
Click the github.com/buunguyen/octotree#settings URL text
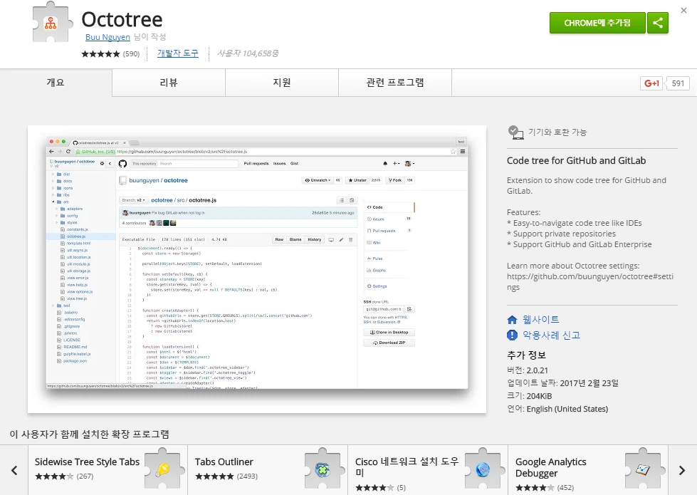pos(590,281)
